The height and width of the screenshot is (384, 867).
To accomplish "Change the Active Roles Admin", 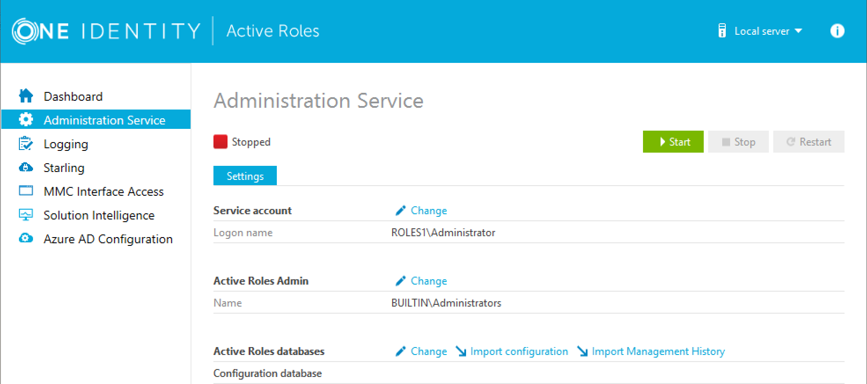I will pyautogui.click(x=429, y=281).
